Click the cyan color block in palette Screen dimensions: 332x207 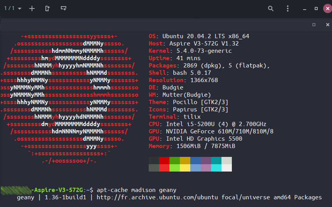point(216,161)
